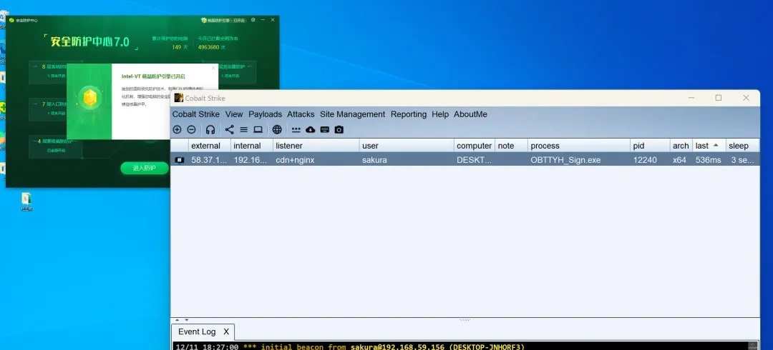Click the Disconnect minus icon in Cobalt Strike toolbar
This screenshot has height=350, width=773.
[x=191, y=129]
